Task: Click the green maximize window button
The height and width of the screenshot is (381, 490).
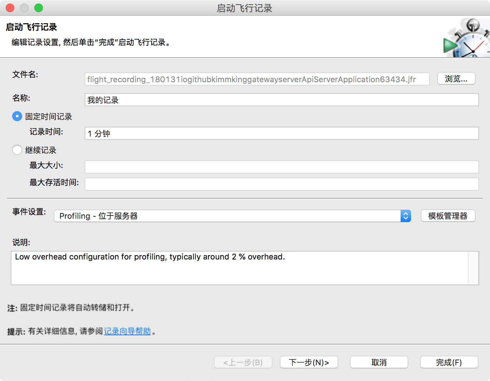Action: point(39,8)
